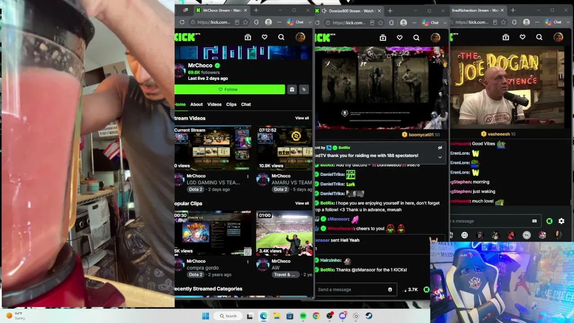Open user avatar menu in MrChoco Kick window

click(x=300, y=37)
